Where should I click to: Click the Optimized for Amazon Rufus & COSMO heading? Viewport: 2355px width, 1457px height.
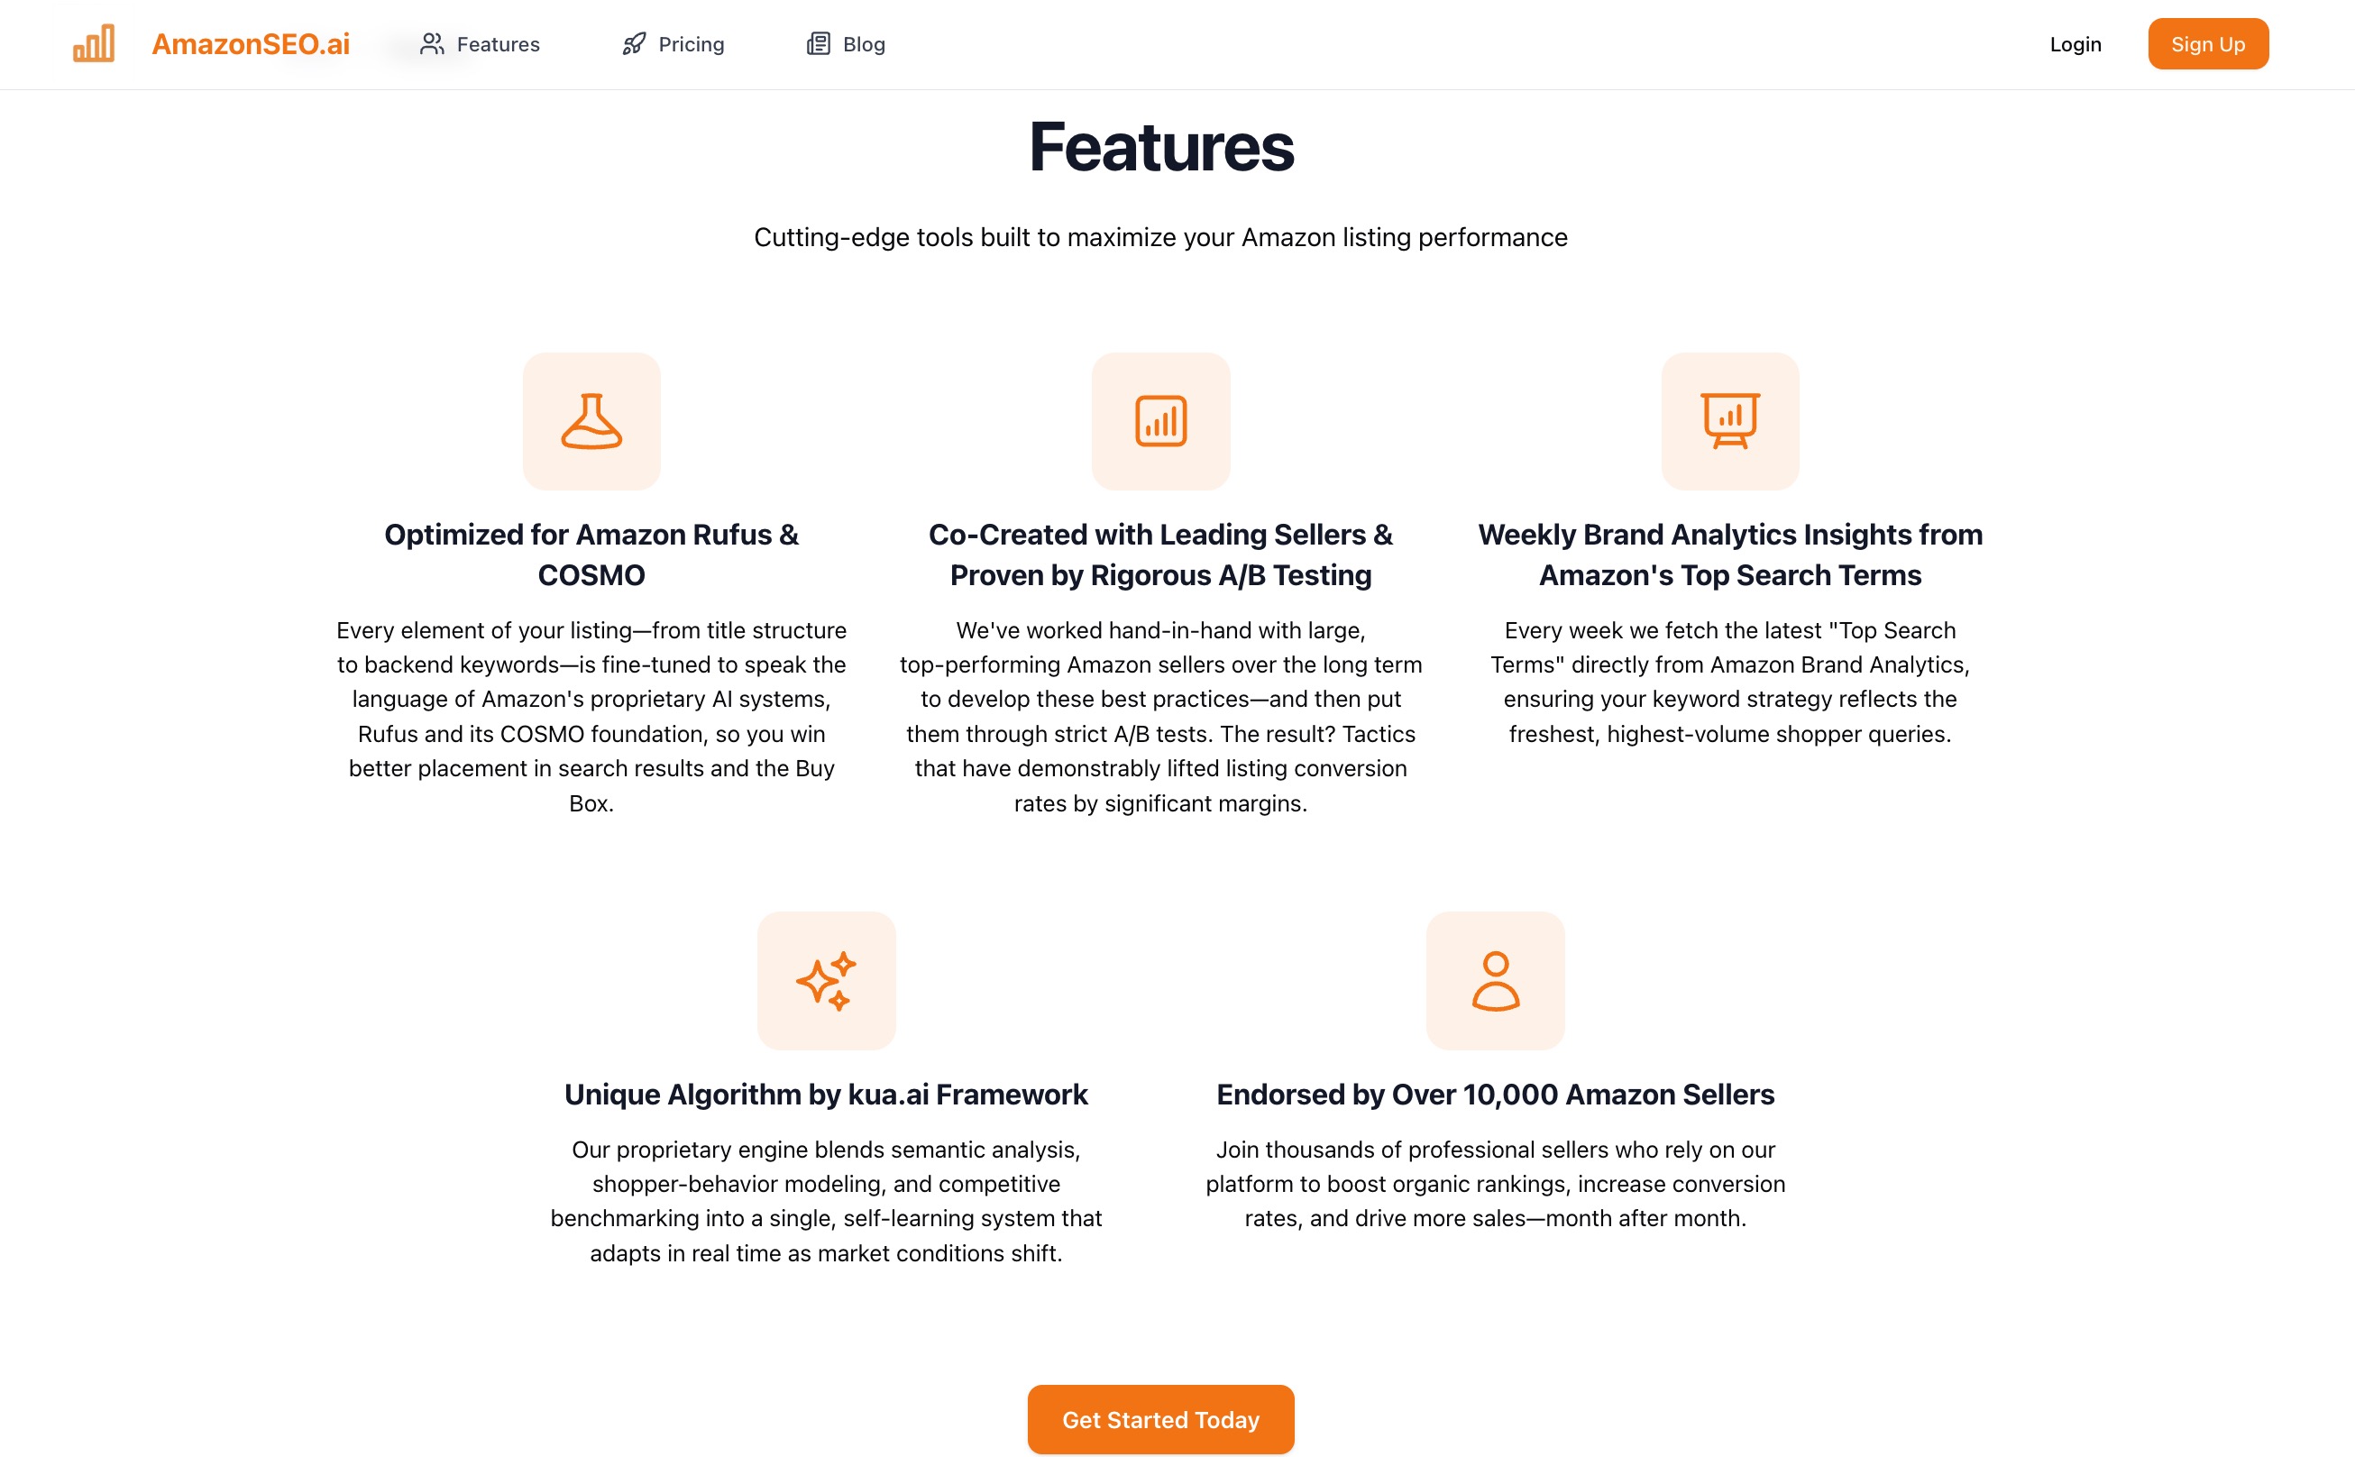[x=591, y=554]
